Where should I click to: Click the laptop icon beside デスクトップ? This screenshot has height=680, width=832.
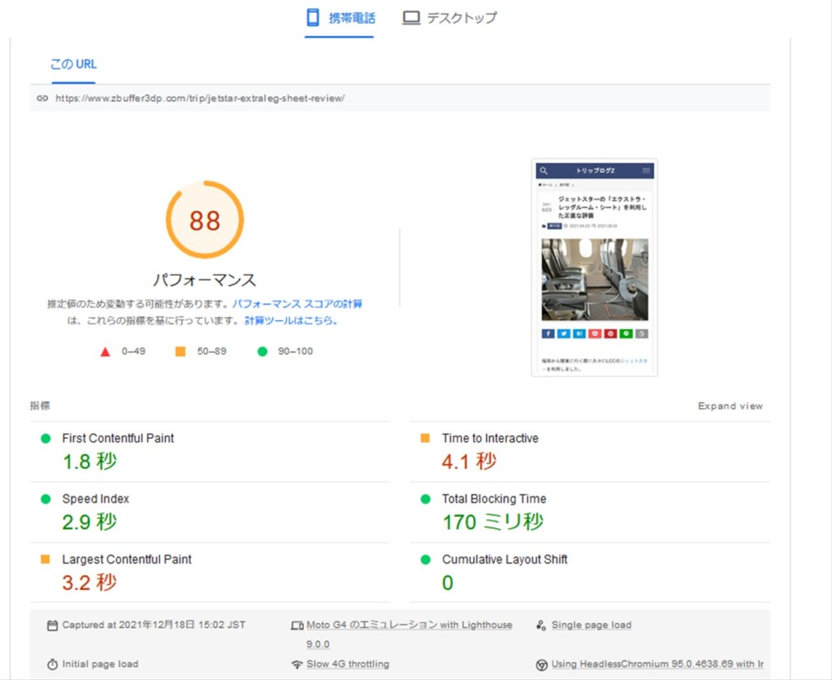[x=411, y=18]
